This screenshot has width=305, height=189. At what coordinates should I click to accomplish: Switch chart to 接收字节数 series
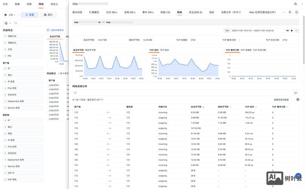tap(91, 50)
